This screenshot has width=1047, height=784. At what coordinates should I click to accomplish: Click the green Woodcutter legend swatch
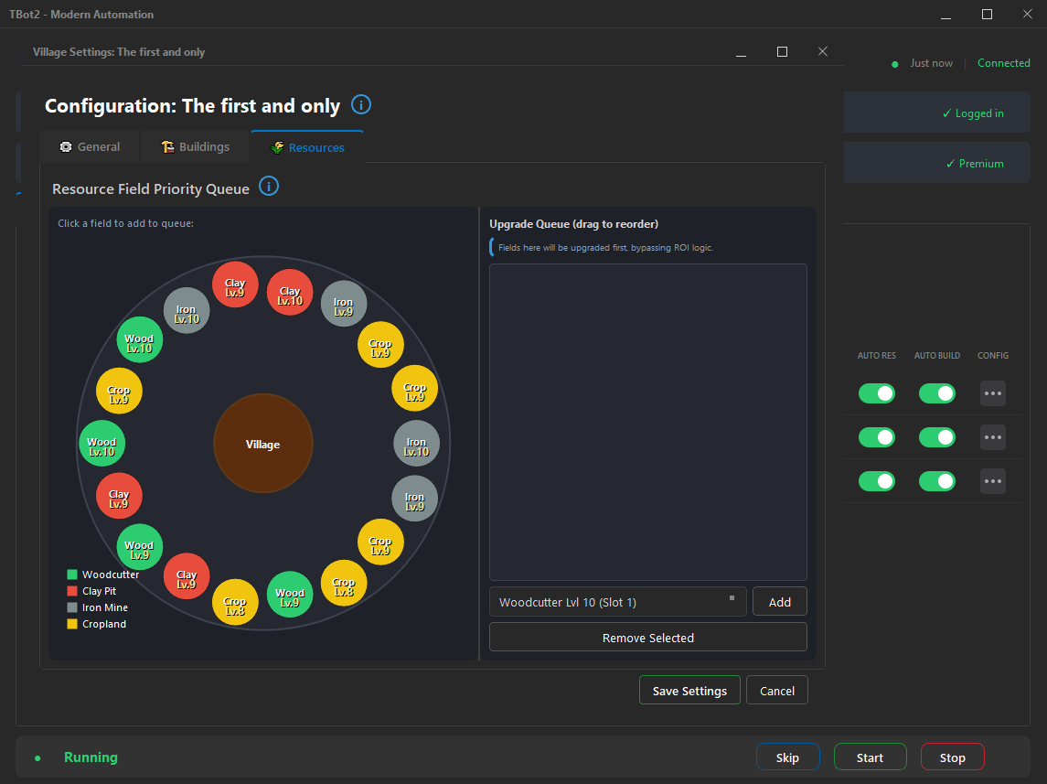click(x=72, y=575)
